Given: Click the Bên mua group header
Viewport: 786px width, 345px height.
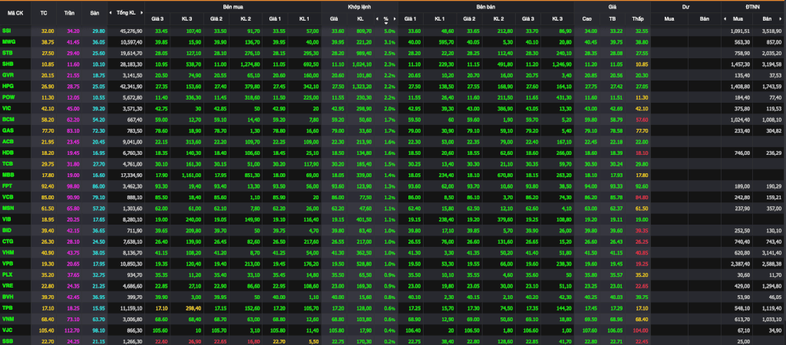Looking at the screenshot, I should coord(233,7).
